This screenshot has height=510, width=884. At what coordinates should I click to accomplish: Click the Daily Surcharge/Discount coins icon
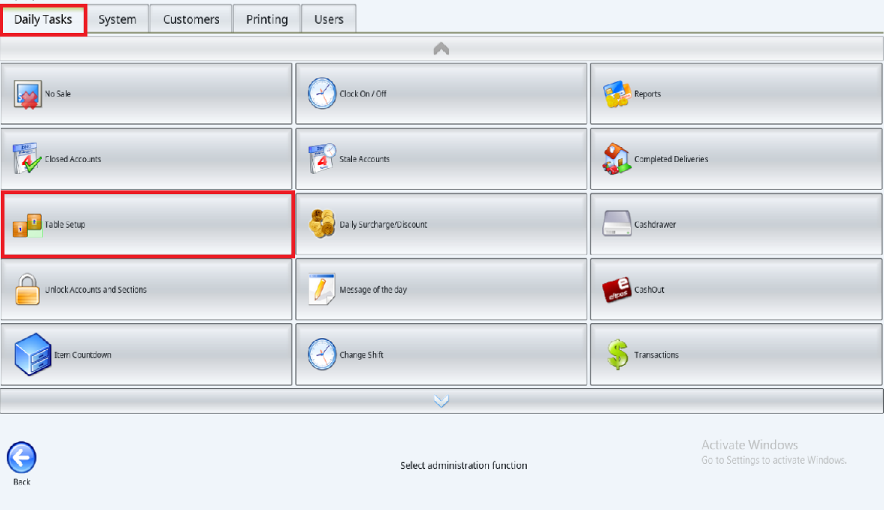click(322, 224)
